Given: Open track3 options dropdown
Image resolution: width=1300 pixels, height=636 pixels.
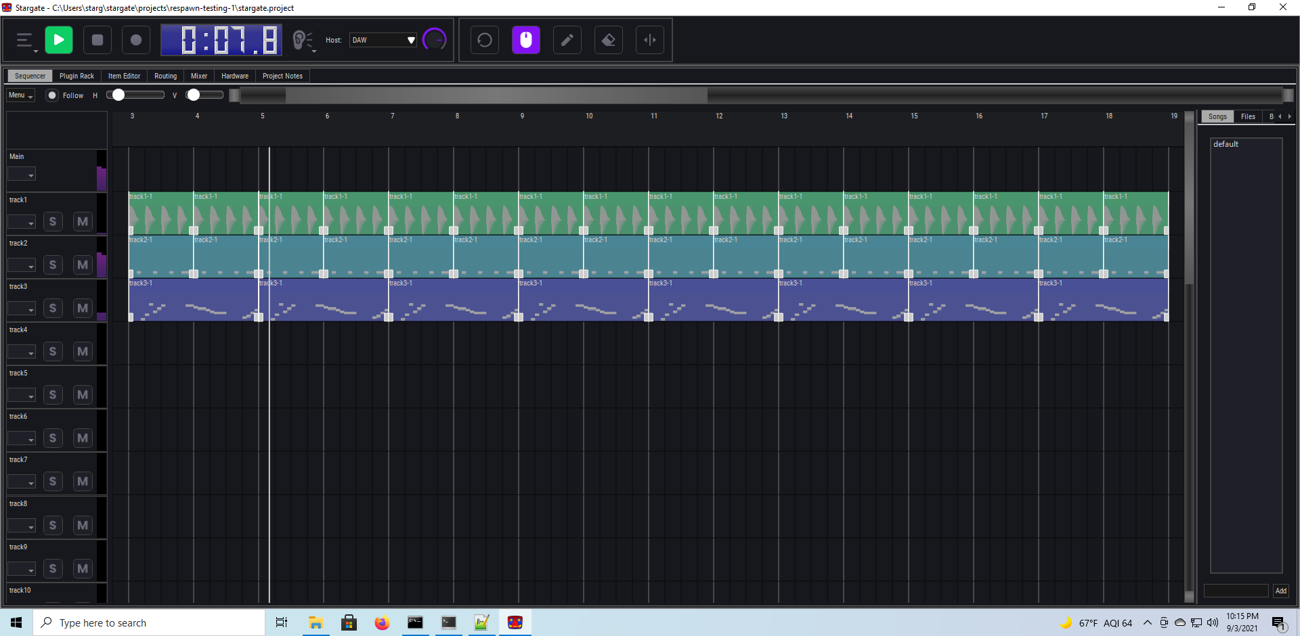Looking at the screenshot, I should click(x=22, y=309).
